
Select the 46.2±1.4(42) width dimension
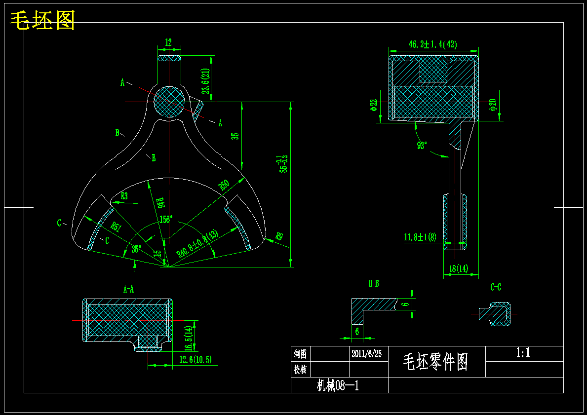coord(433,44)
